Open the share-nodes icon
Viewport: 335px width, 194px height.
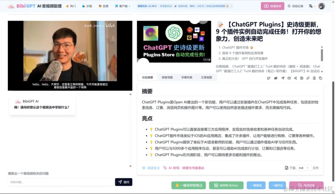point(295,78)
